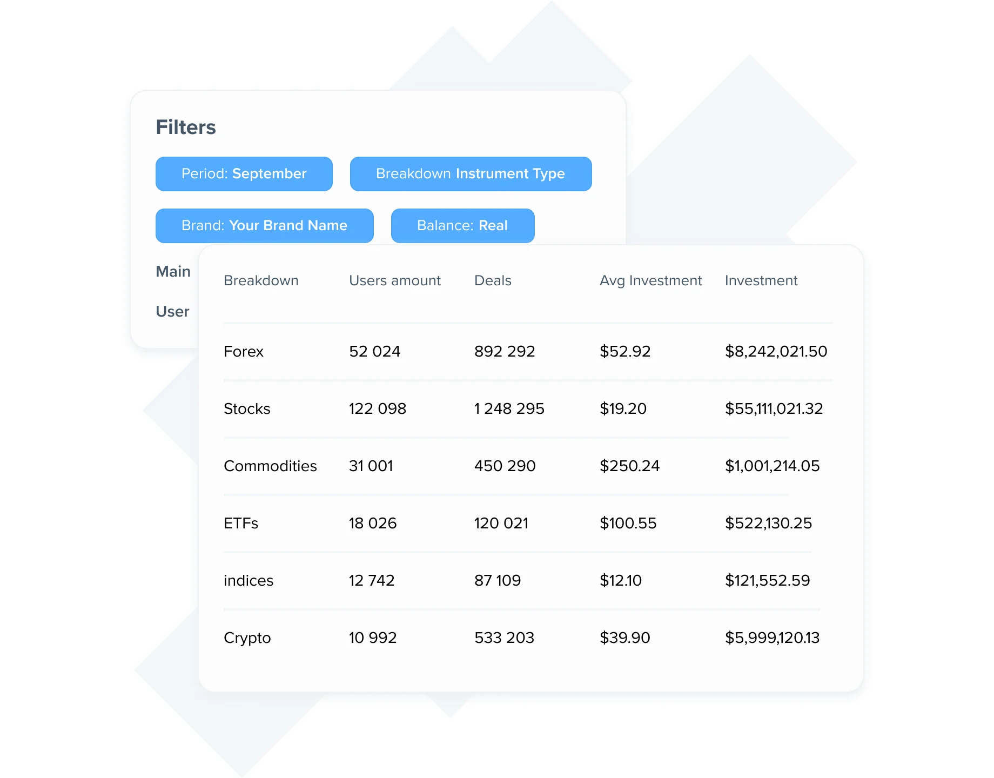Screen dimensions: 994x778
Task: Select the Stocks row label
Action: [x=247, y=408]
